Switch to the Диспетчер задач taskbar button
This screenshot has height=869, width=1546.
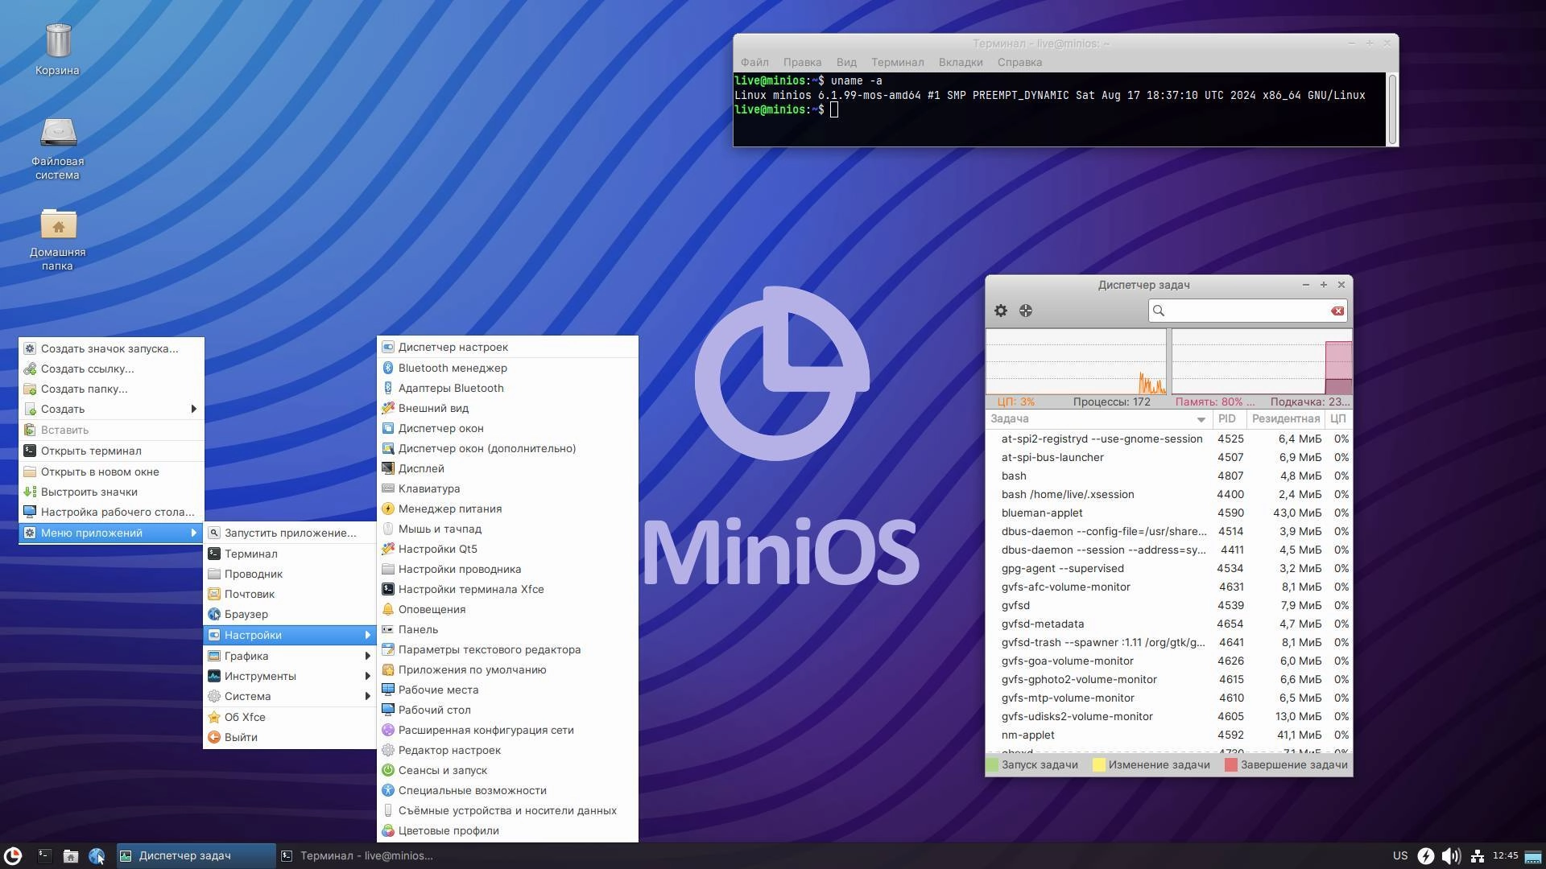tap(196, 856)
